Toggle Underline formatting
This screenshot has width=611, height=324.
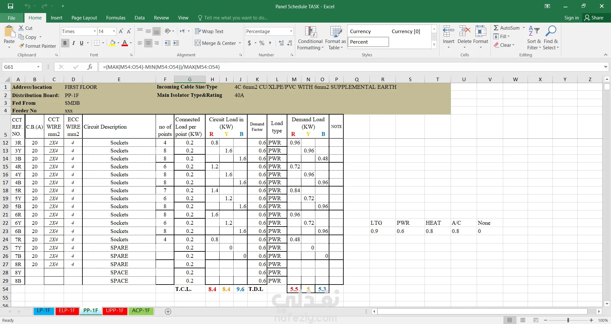pos(81,43)
